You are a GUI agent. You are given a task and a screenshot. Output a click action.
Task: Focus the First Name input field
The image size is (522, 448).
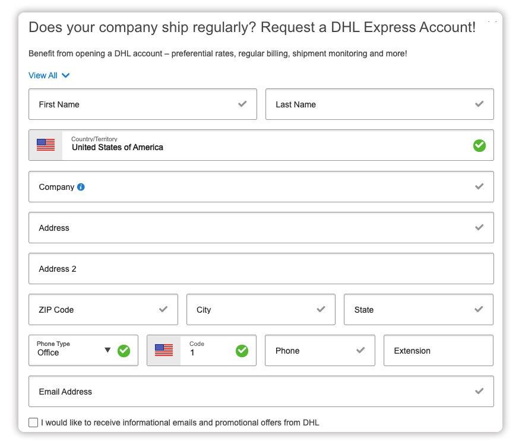click(143, 104)
